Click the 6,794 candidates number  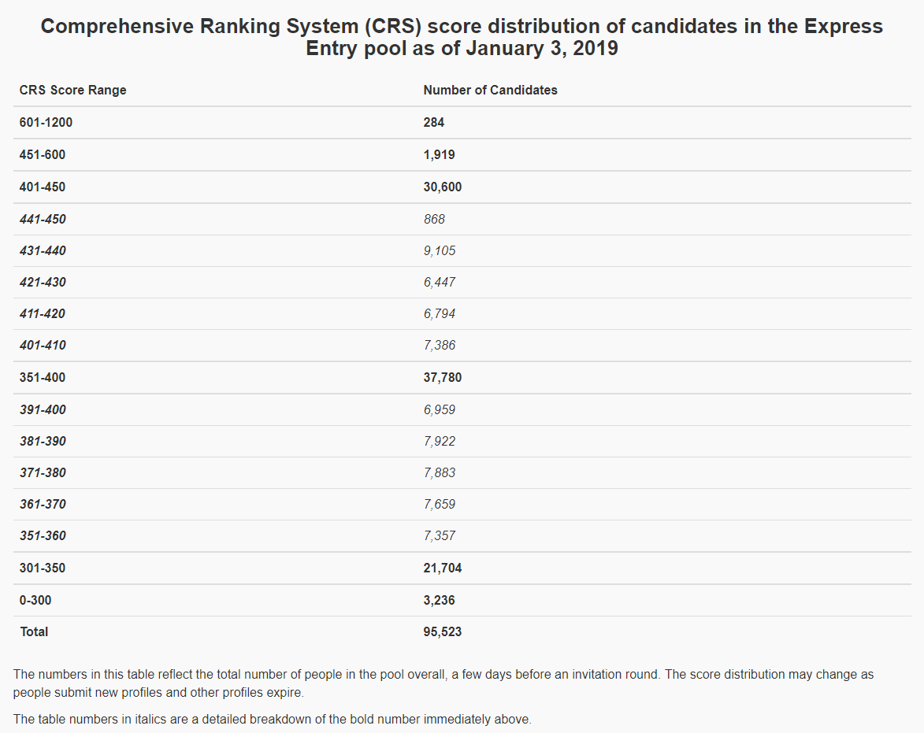[x=440, y=314]
